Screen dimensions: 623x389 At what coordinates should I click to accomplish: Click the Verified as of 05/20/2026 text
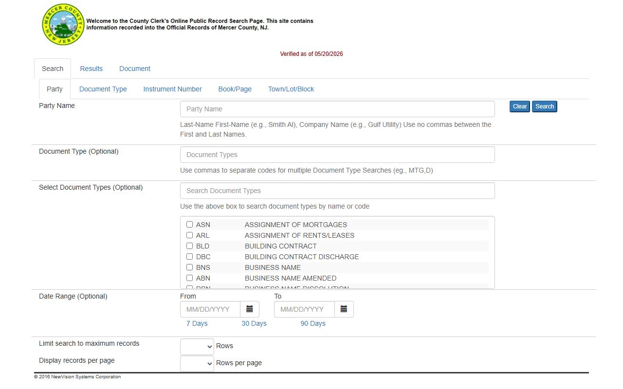311,54
